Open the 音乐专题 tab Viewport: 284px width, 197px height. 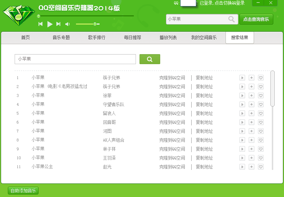coord(61,38)
